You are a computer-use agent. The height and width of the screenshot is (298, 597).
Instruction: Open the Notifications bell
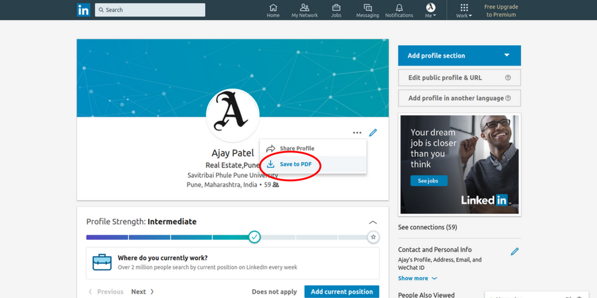click(399, 10)
